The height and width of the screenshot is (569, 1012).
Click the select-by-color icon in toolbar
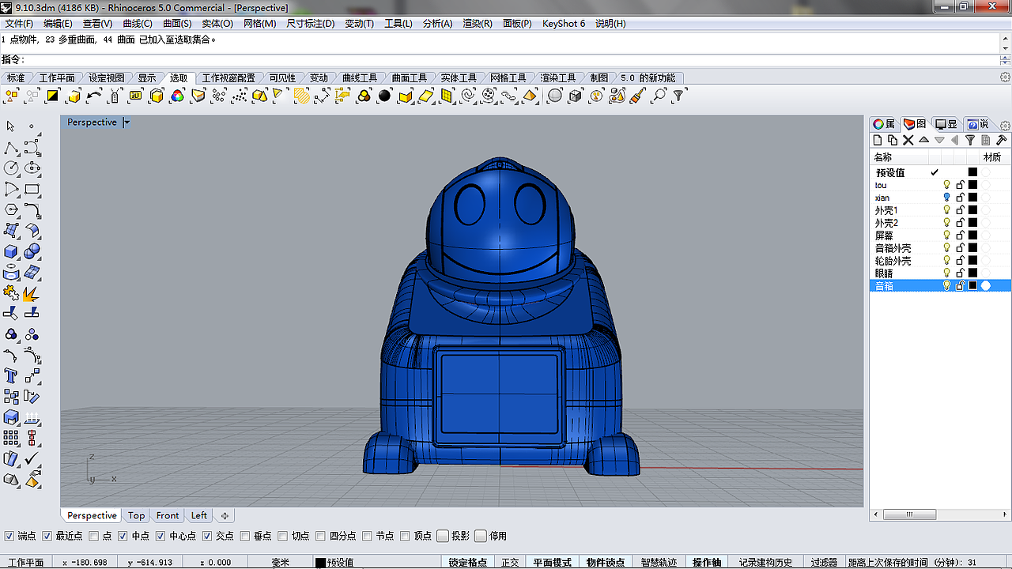177,96
